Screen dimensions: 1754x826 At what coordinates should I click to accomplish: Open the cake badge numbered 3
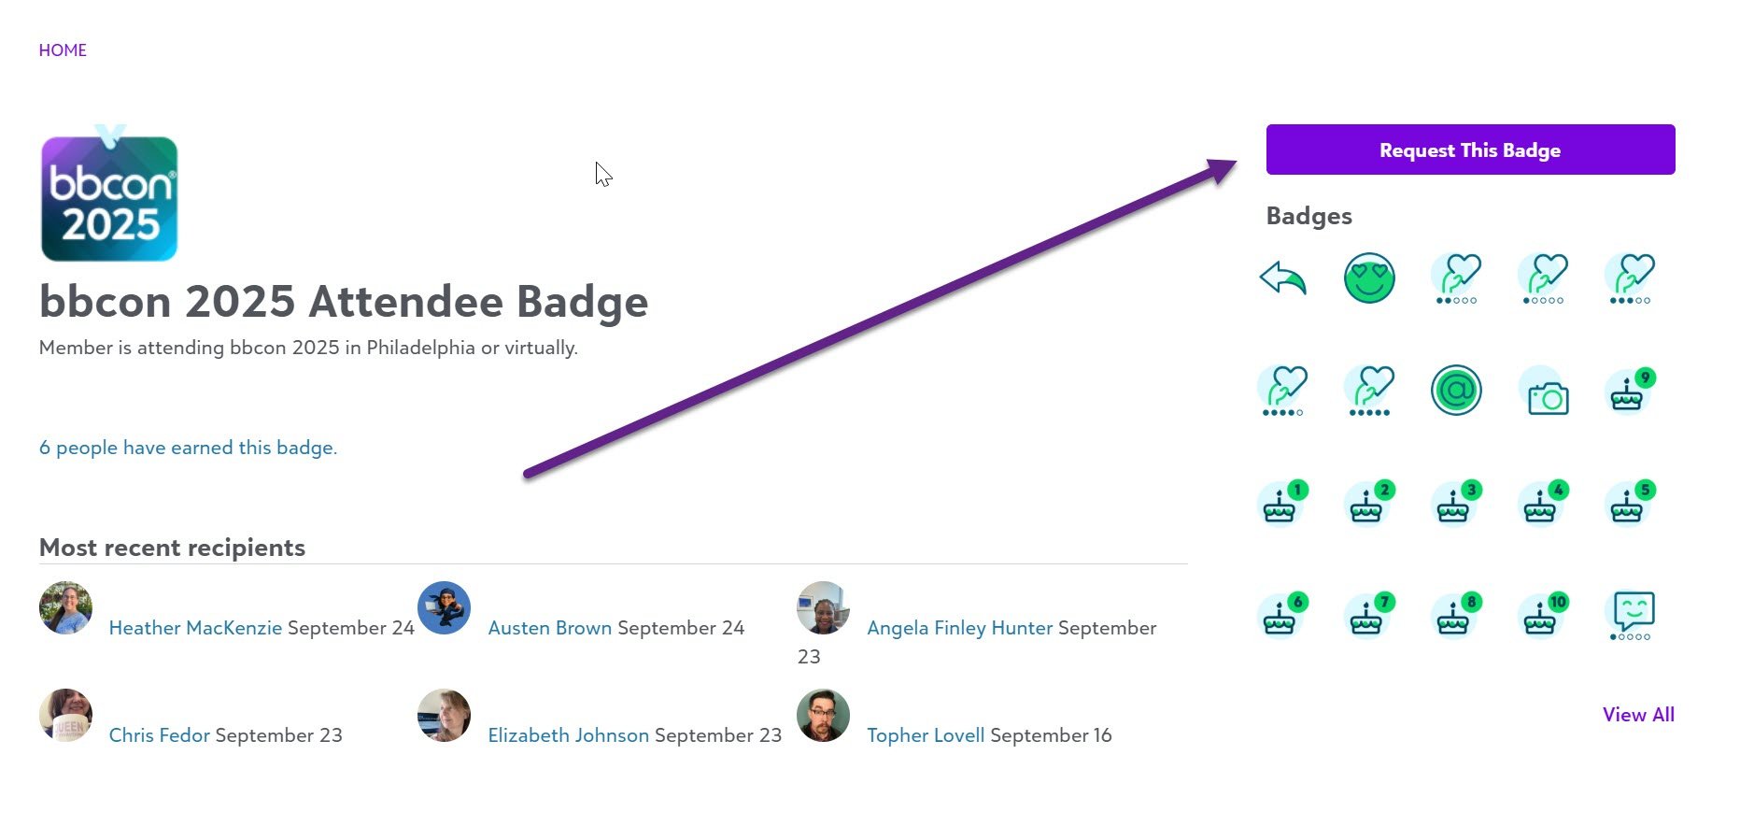pos(1455,505)
